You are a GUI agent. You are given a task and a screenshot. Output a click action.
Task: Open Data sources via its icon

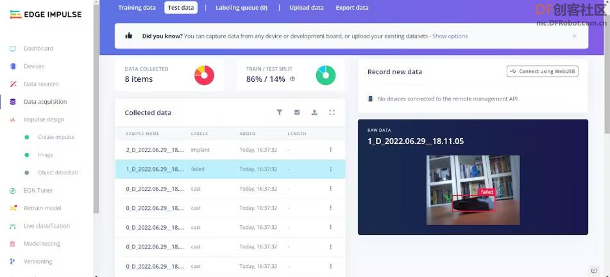coord(13,84)
